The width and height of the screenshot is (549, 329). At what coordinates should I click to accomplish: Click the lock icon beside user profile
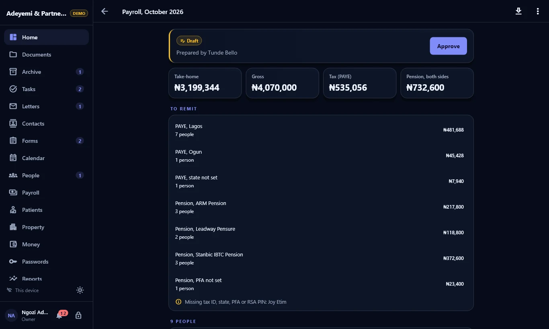78,315
